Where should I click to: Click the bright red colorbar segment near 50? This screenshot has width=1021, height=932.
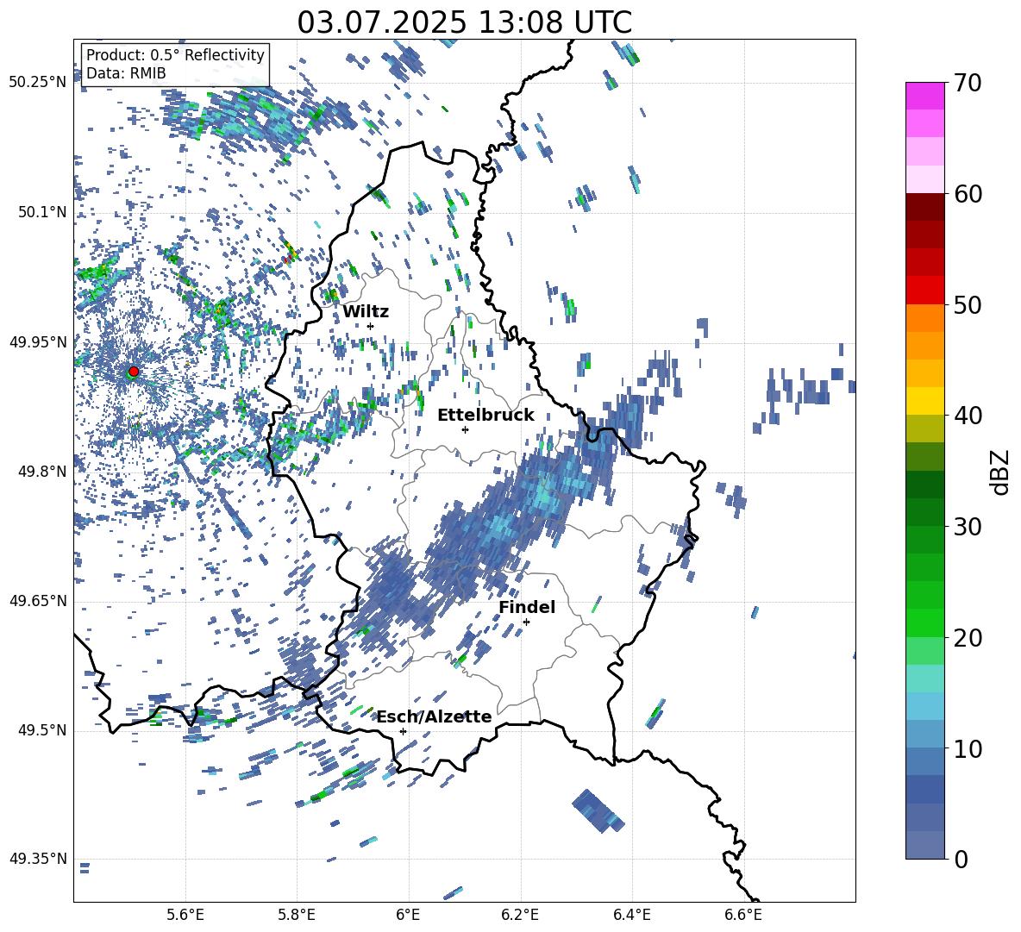pos(924,291)
